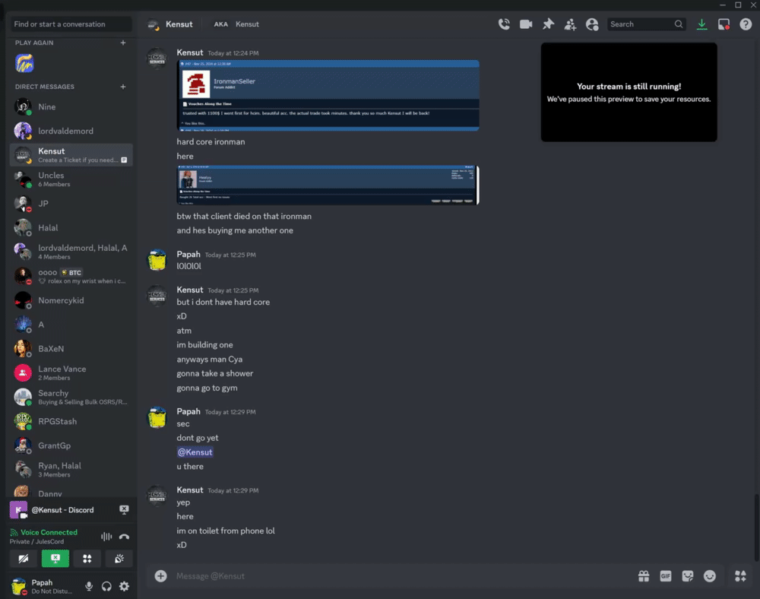Resume the paused stream preview
The height and width of the screenshot is (599, 760).
[x=629, y=92]
